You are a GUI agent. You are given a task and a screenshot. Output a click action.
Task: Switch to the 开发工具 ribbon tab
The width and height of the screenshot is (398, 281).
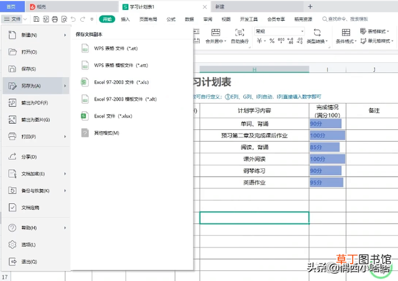coord(249,19)
